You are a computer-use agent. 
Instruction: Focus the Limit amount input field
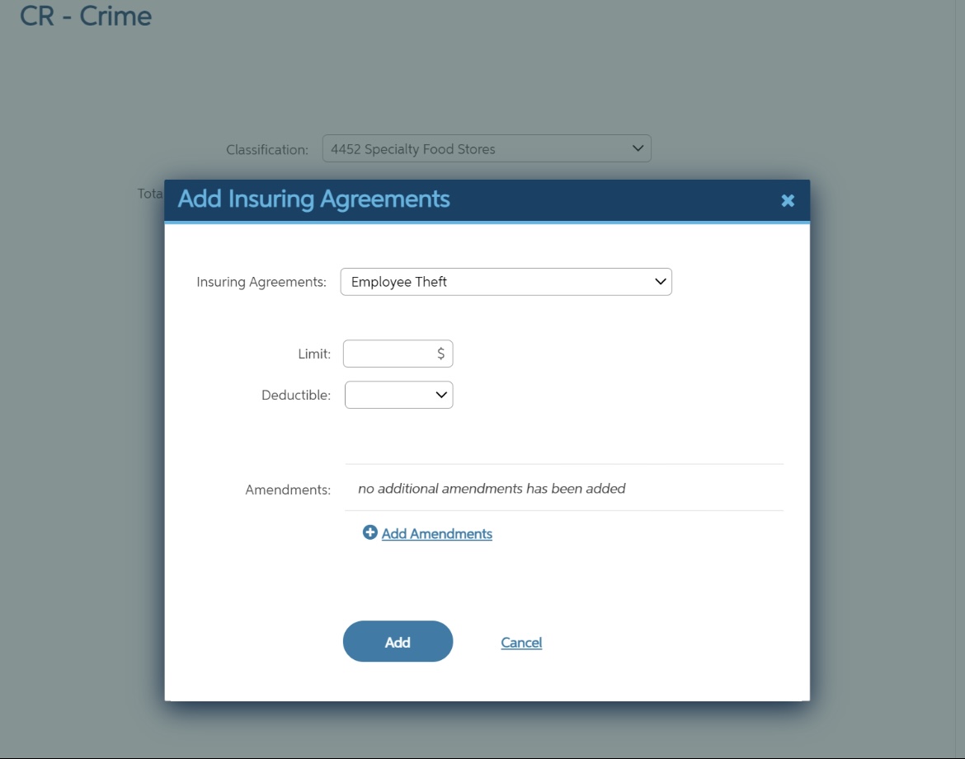pyautogui.click(x=389, y=354)
